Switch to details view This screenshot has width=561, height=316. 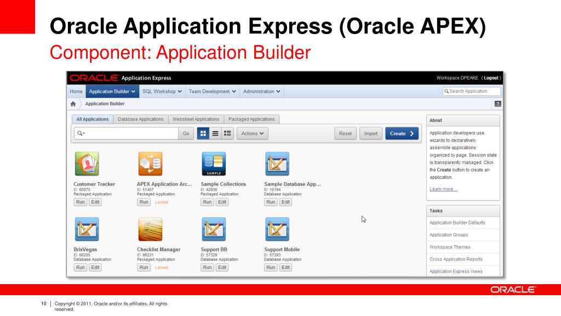point(227,134)
